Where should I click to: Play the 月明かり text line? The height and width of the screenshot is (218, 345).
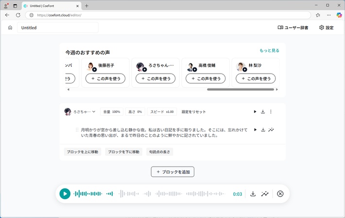pyautogui.click(x=255, y=130)
